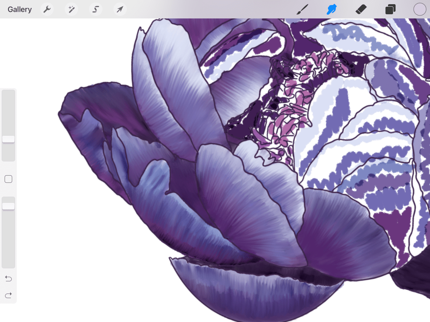Activate the Selection tool
The image size is (430, 322).
click(x=96, y=9)
